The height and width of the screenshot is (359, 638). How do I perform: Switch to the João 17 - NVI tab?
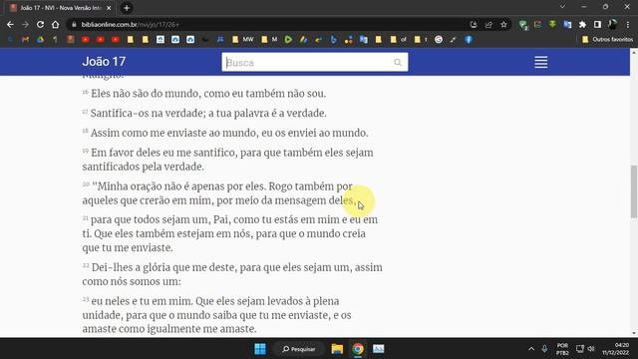(61, 8)
